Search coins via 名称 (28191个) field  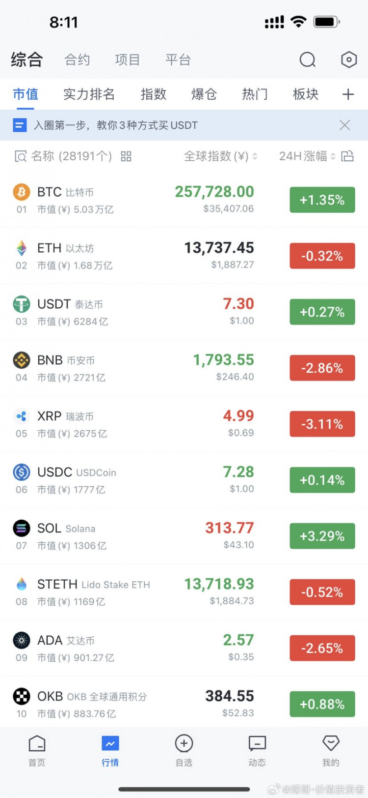pos(63,156)
